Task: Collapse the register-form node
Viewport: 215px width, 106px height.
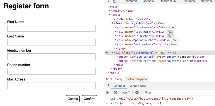Action: [112, 23]
